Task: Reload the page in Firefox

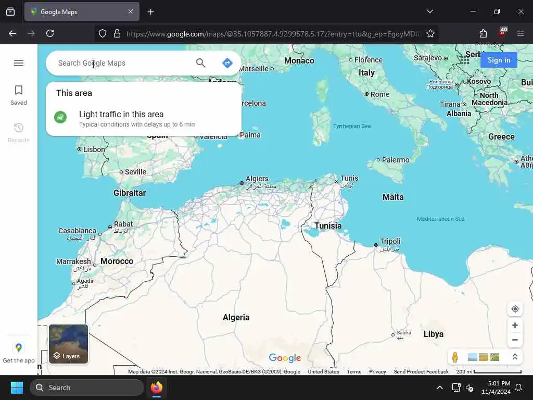Action: coord(50,34)
